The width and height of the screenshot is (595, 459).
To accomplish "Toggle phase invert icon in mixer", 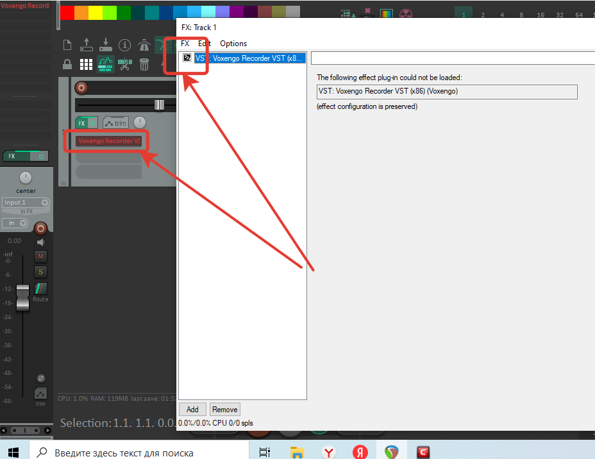I will [x=41, y=378].
